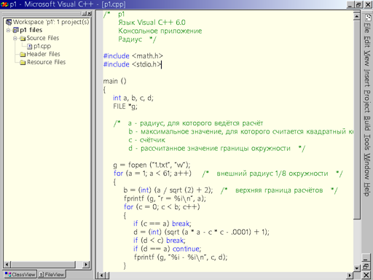
Task: Click the comment line 'Консольное приложение'
Action: tap(160, 31)
